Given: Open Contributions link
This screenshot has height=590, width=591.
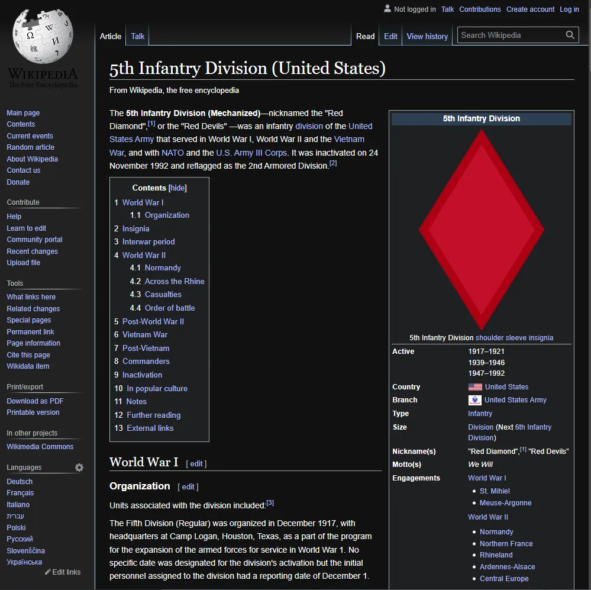Looking at the screenshot, I should point(480,9).
